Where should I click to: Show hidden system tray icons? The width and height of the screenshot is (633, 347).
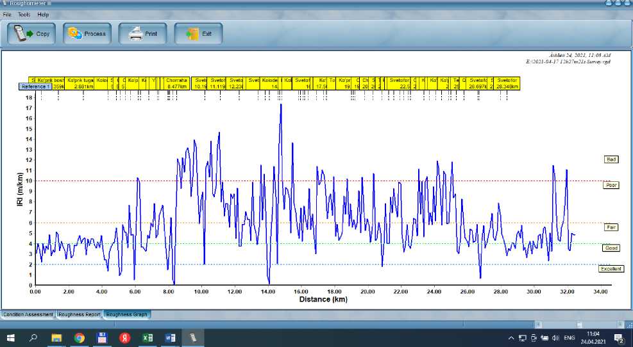coord(511,337)
